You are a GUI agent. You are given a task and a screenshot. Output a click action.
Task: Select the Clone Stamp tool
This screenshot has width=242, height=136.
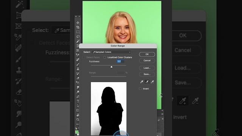(x=78, y=69)
